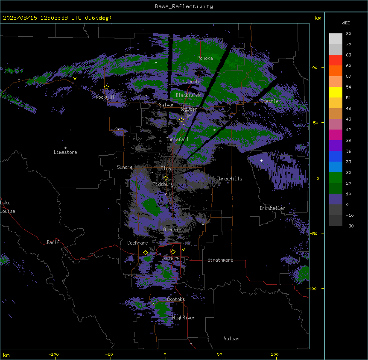Image resolution: width=368 pixels, height=360 pixels.
Task: Select the Sundre label
Action: click(x=125, y=167)
